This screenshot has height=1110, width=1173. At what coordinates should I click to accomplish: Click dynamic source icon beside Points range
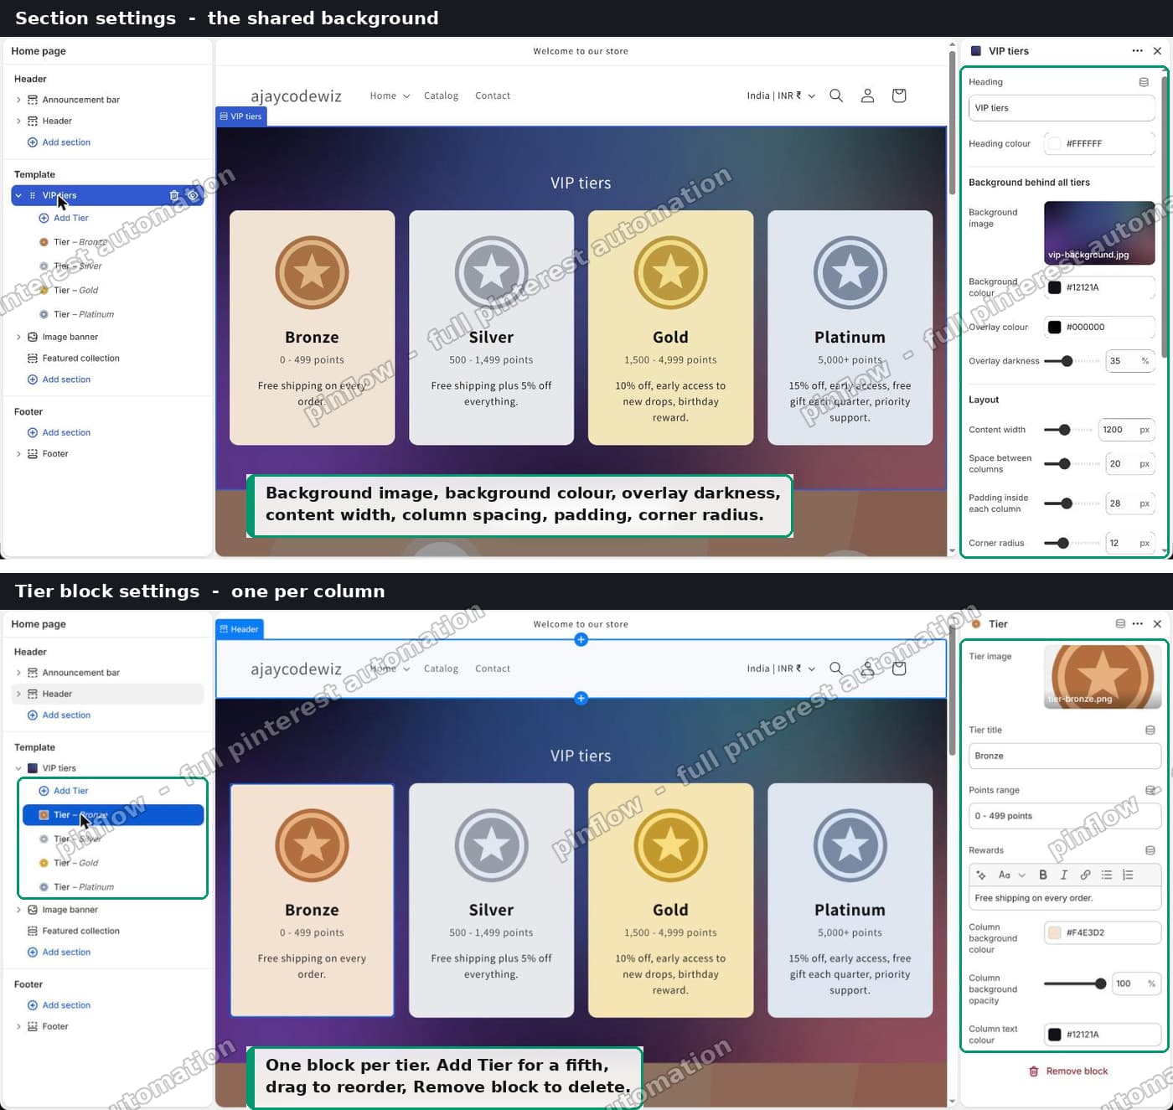coord(1150,790)
